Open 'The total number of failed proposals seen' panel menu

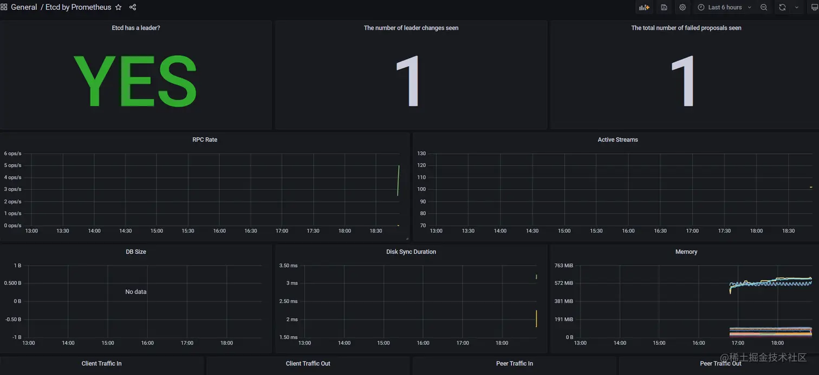click(686, 28)
